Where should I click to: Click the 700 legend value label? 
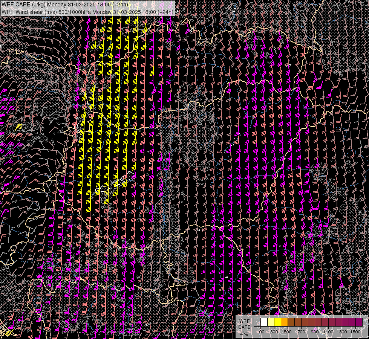[x=301, y=332]
